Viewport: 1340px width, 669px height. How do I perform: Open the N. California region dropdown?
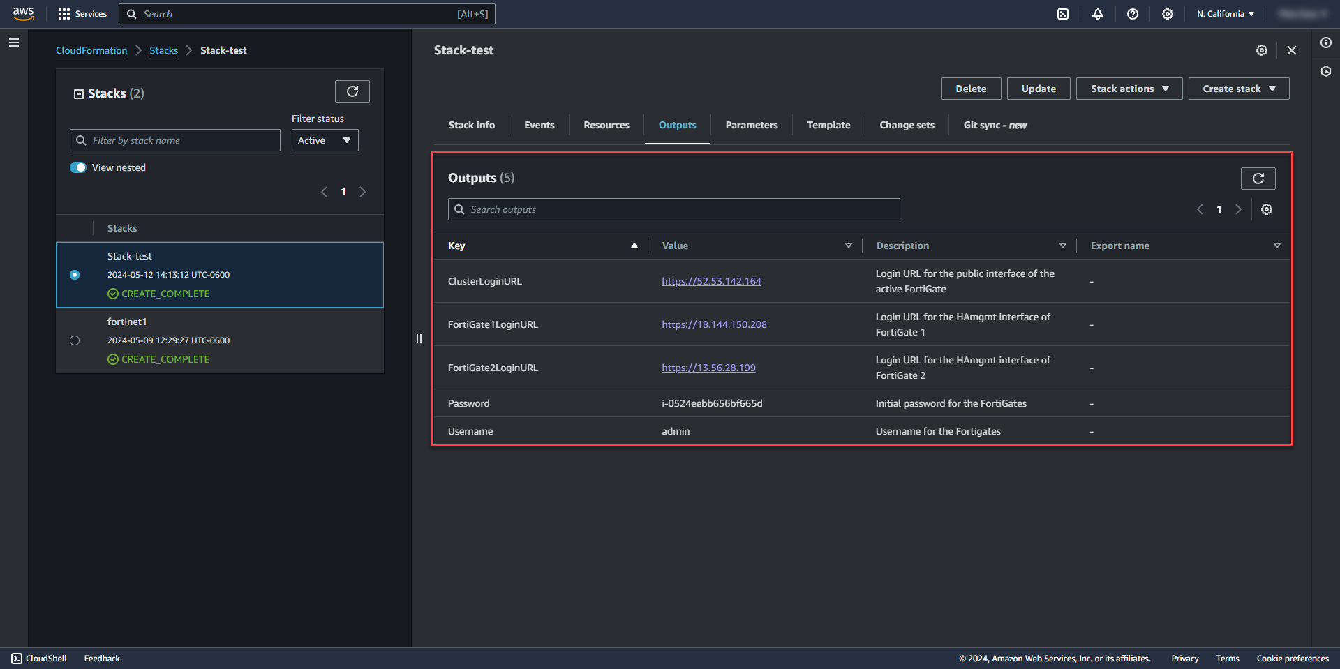(x=1226, y=14)
